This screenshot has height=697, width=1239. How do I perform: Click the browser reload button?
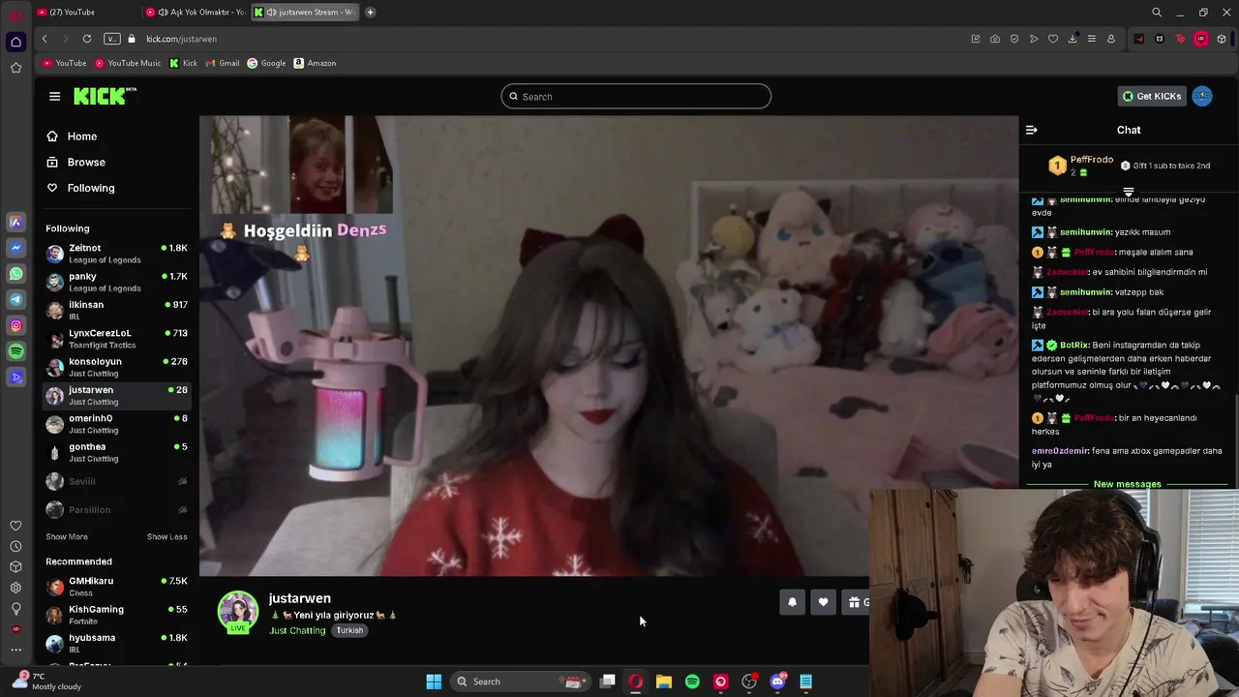[87, 39]
